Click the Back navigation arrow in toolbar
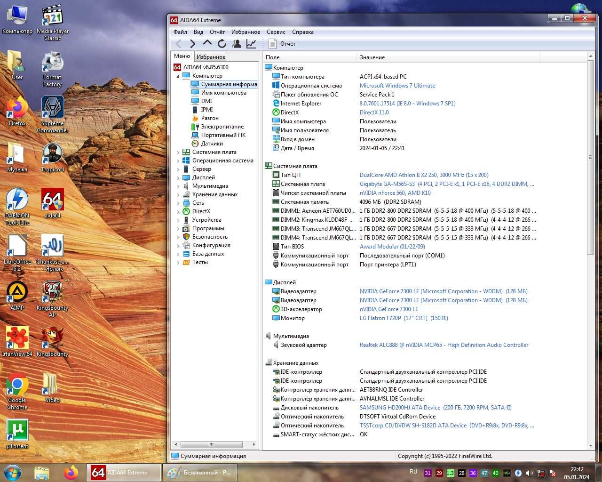602x482 pixels. (x=179, y=44)
